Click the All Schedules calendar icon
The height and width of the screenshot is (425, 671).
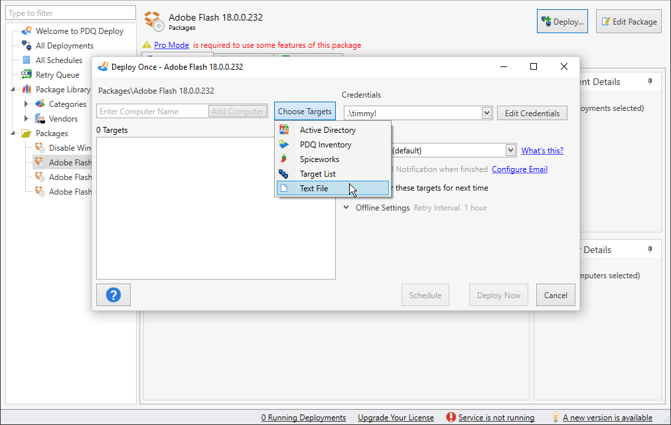click(x=27, y=60)
